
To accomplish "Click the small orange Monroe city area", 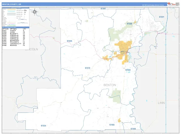I will tap(119, 120).
